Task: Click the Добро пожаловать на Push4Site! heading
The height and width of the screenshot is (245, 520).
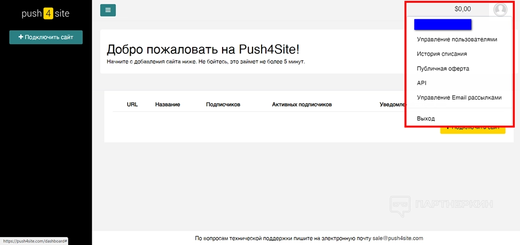Action: point(203,49)
